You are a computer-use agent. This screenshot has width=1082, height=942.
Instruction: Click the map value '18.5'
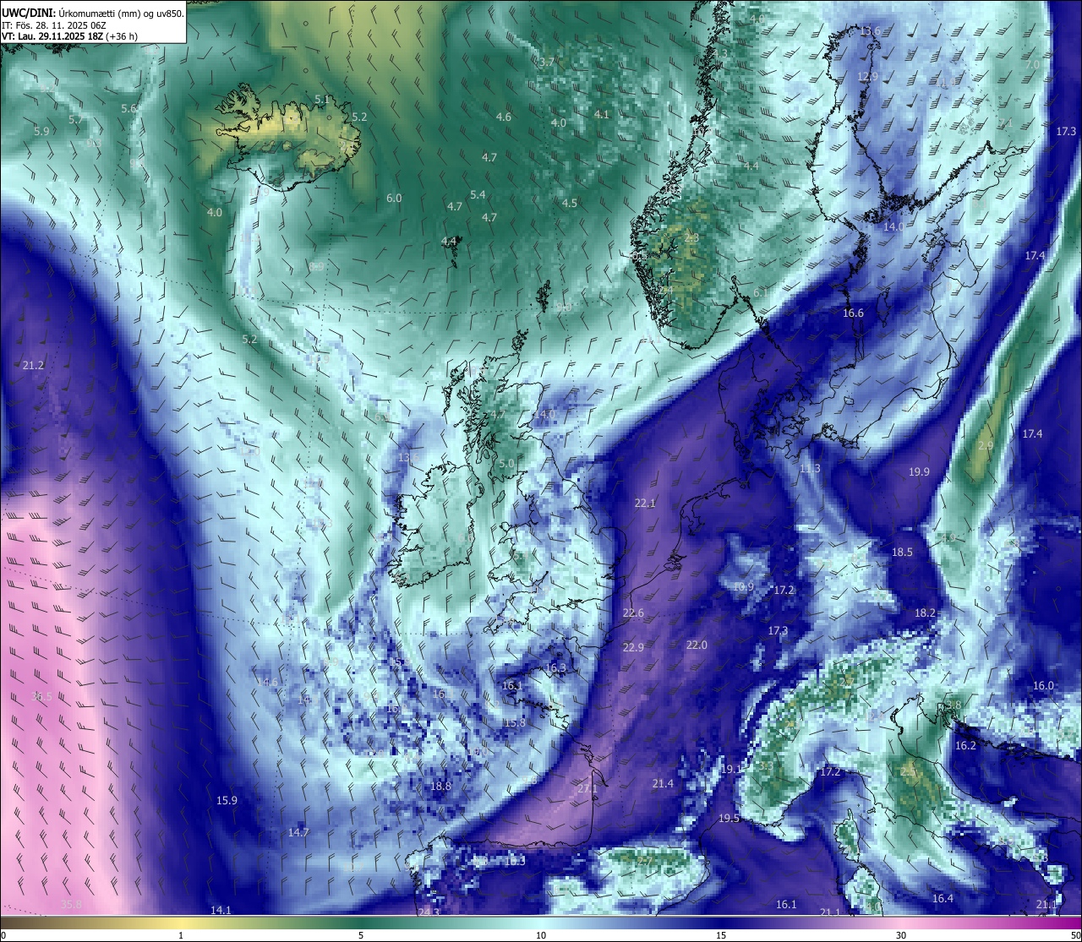click(x=902, y=552)
